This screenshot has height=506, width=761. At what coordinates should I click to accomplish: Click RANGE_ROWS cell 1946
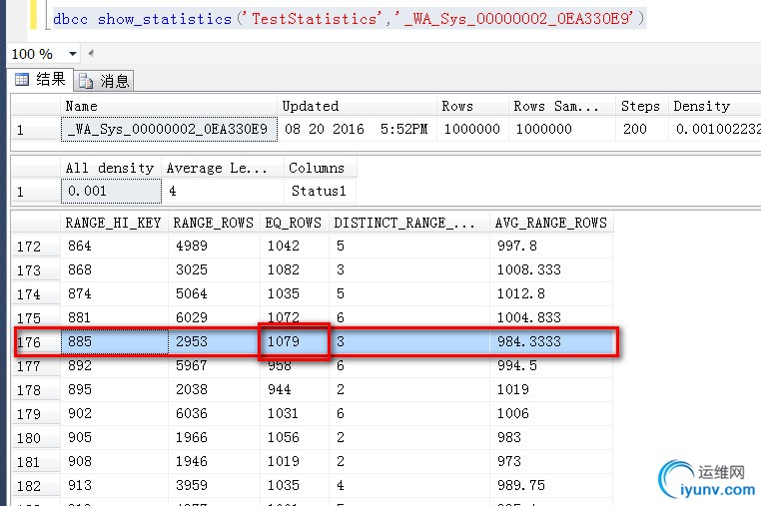[x=214, y=461]
